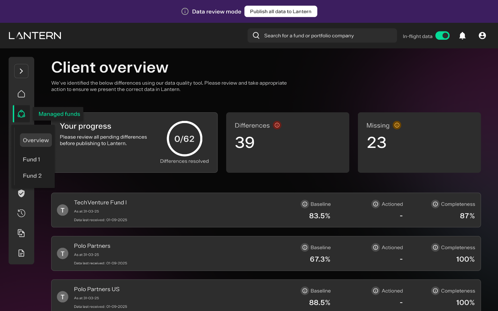Click TechVenture Fund I Baseline info icon
The height and width of the screenshot is (311, 498).
coord(305,204)
